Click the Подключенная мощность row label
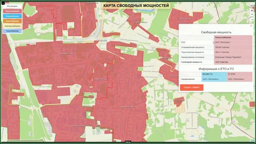This screenshot has width=256, height=144. click(x=192, y=52)
